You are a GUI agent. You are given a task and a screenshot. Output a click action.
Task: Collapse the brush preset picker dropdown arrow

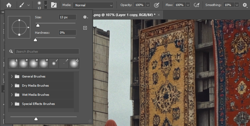45,5
